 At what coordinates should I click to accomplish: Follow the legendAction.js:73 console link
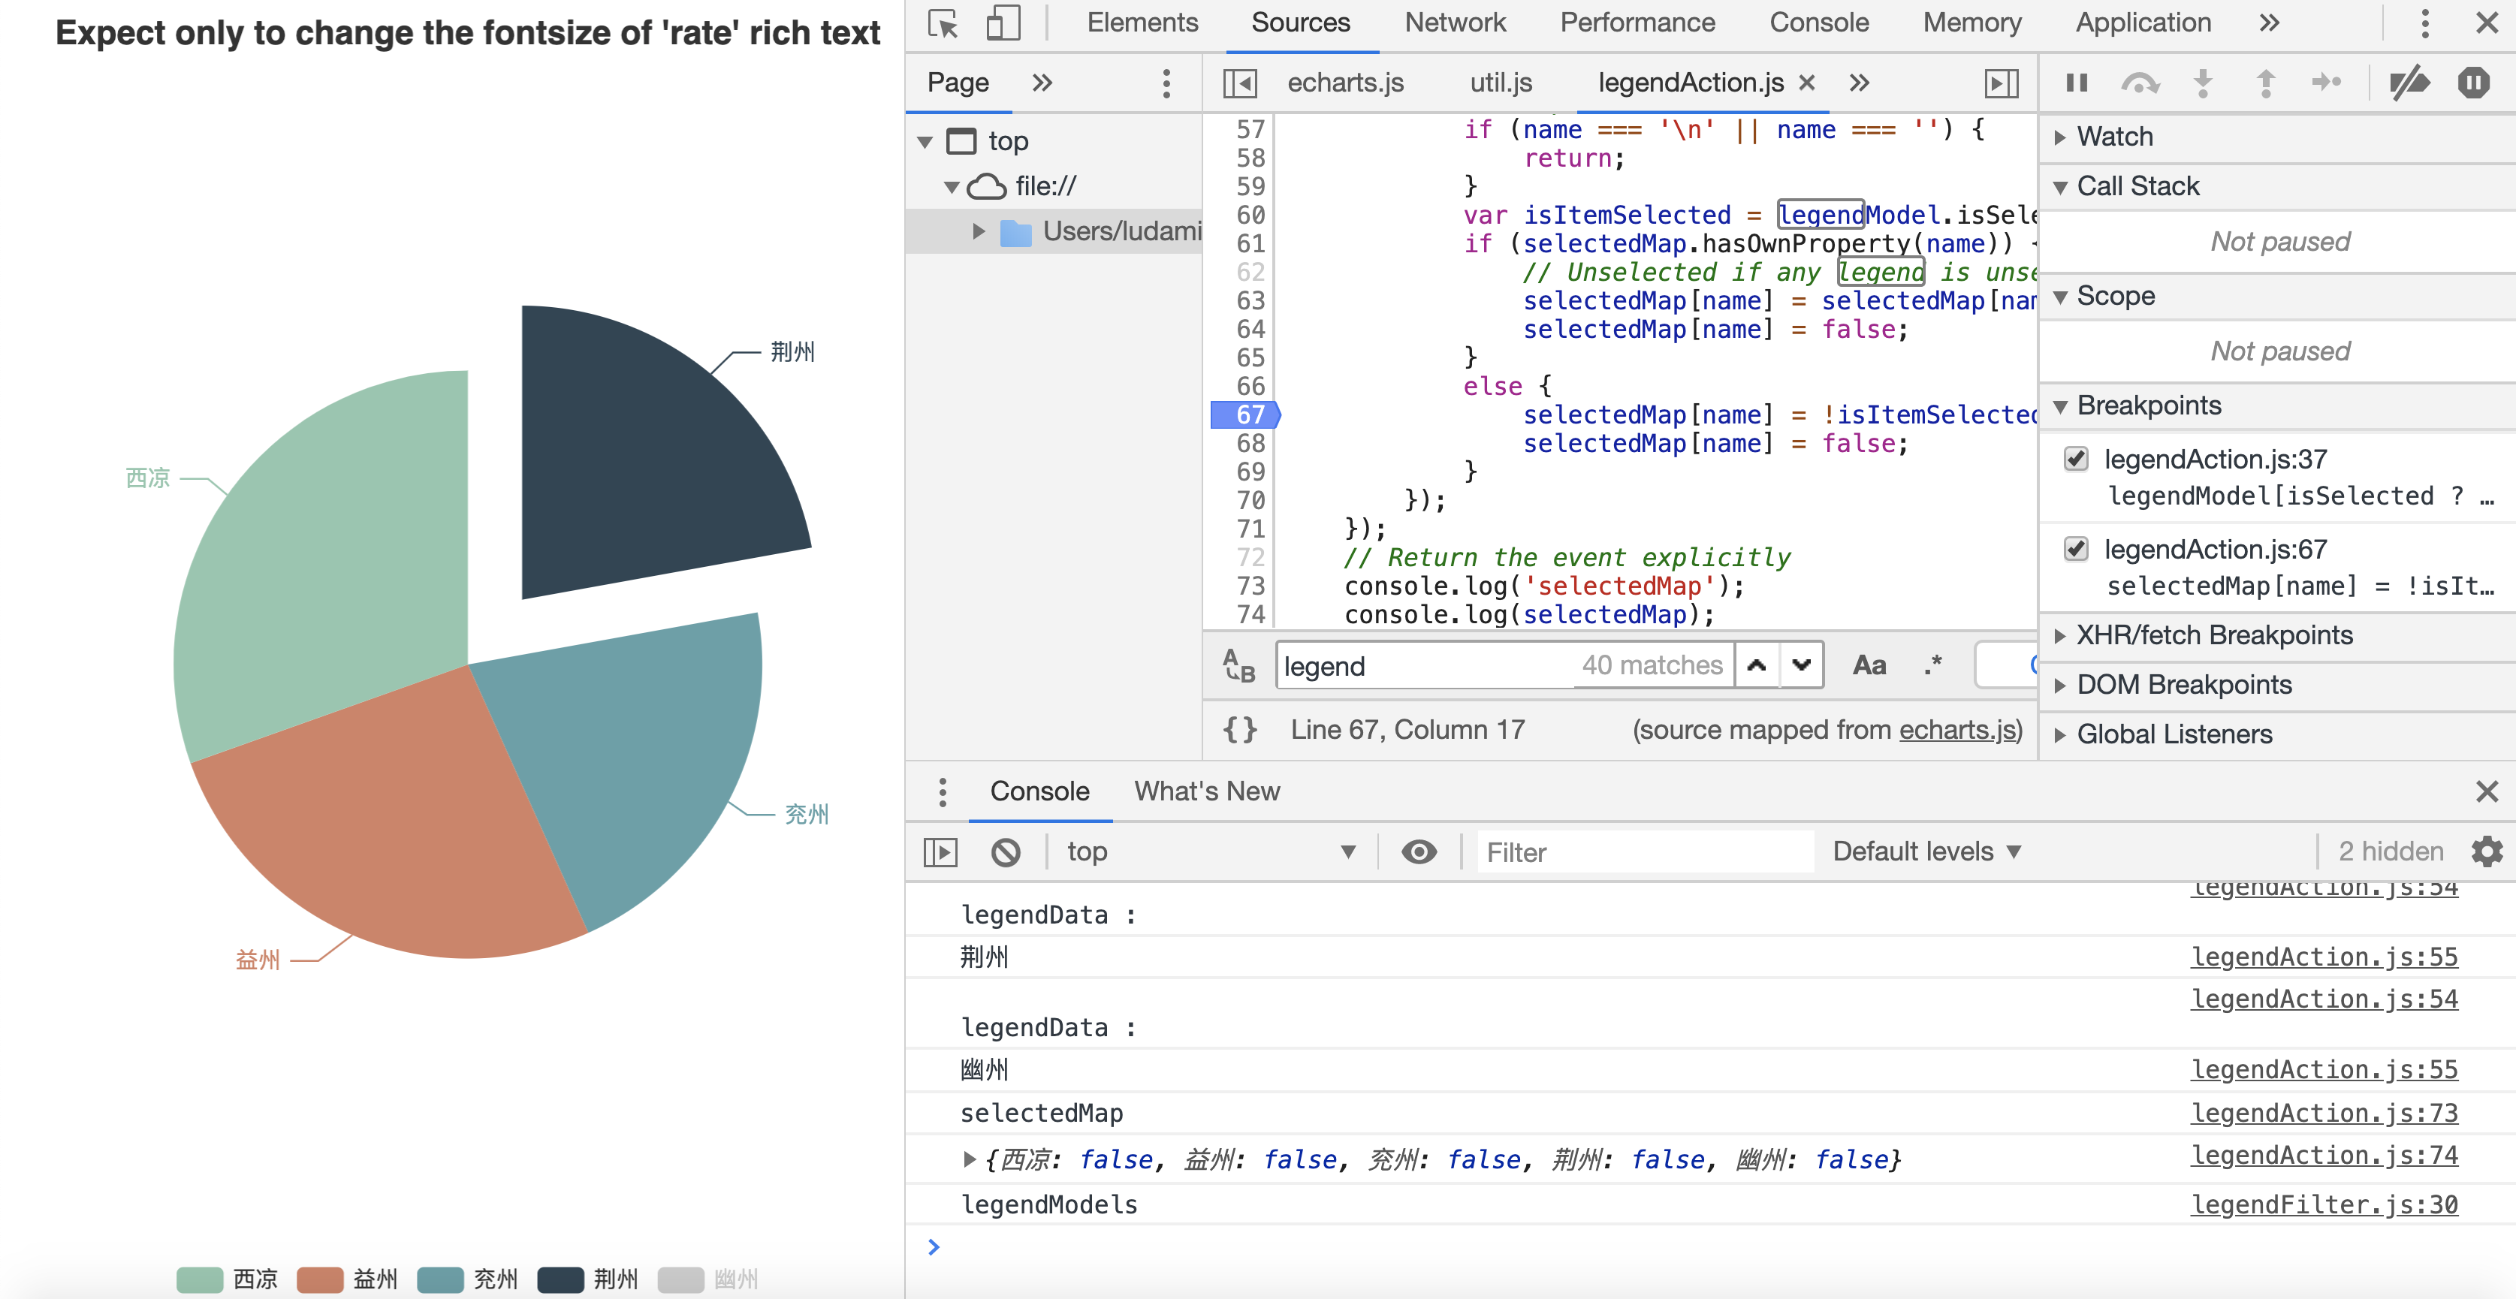click(x=2324, y=1113)
